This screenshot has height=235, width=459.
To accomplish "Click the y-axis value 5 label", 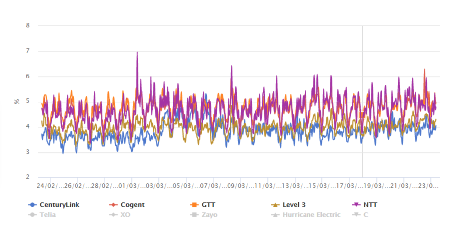I will (28, 101).
